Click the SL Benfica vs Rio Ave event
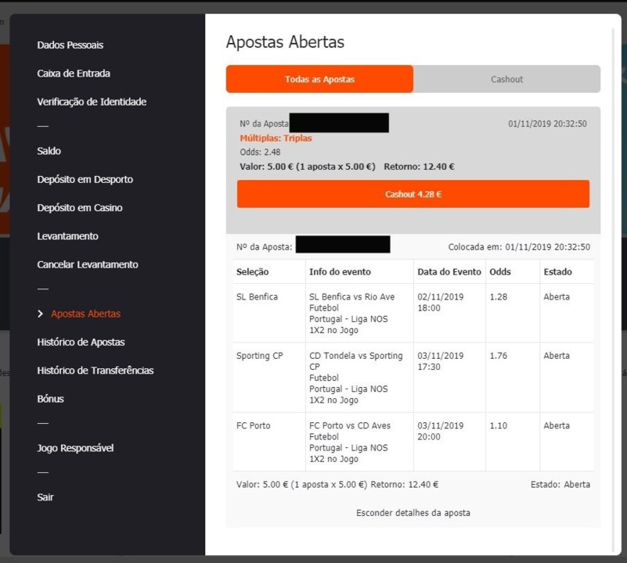 351,297
